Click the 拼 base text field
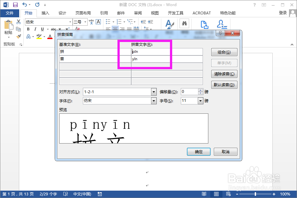The image size is (297, 198). coord(95,52)
